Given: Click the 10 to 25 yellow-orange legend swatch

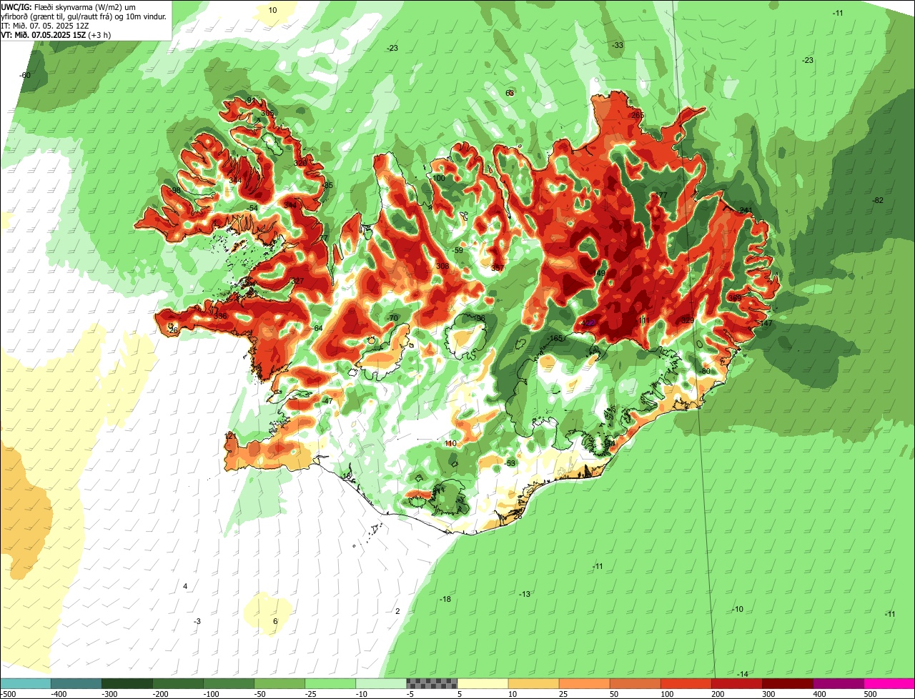Looking at the screenshot, I should [x=533, y=683].
